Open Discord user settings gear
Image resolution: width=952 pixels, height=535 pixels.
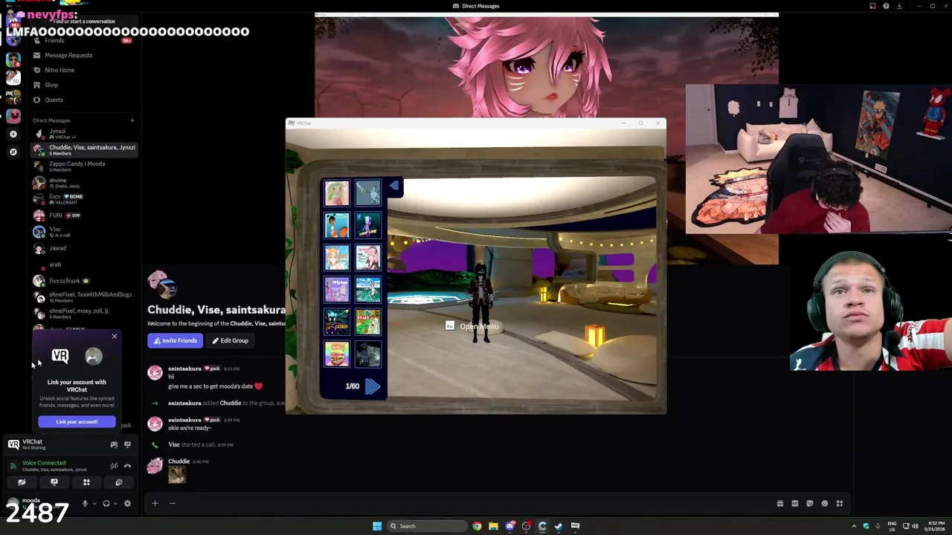(127, 504)
